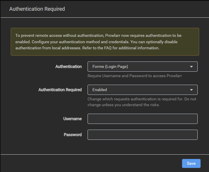Viewport: 209px width, 172px height.
Task: Open the Authentication method dropdown
Action: click(142, 66)
